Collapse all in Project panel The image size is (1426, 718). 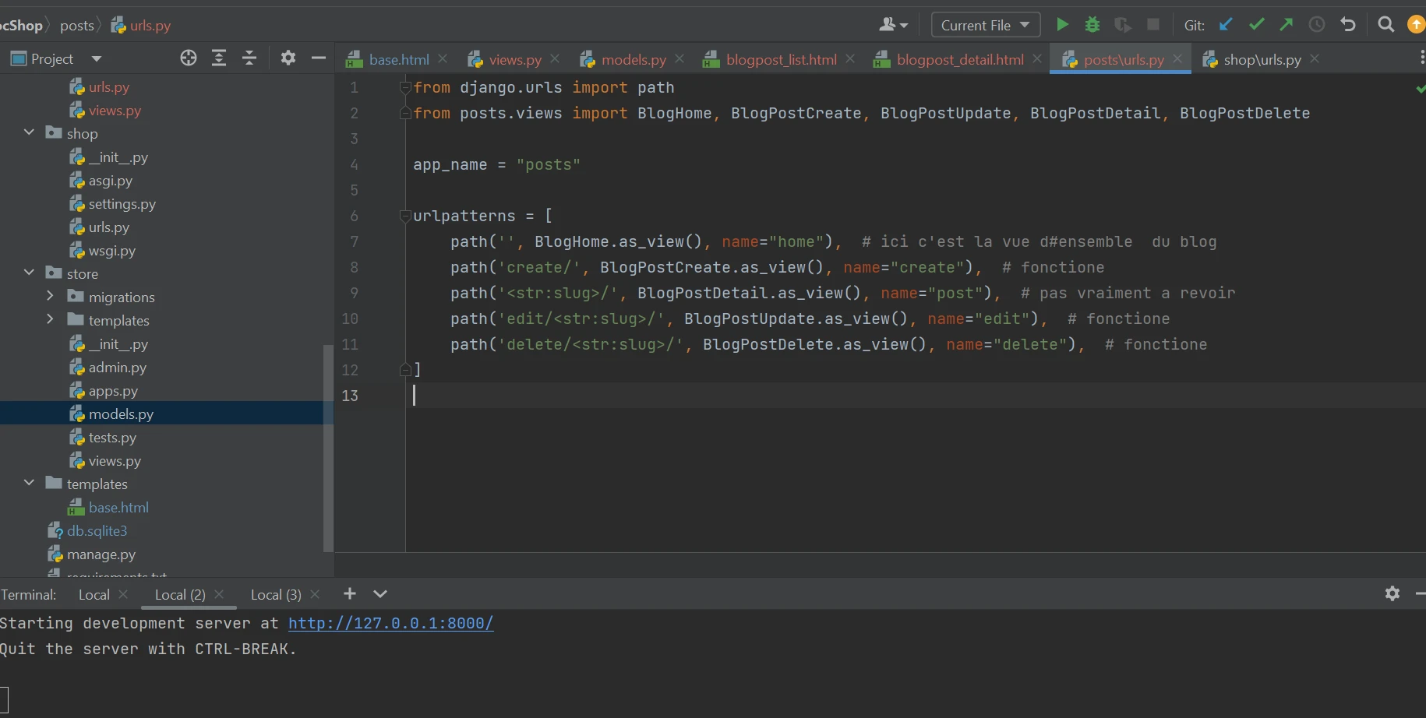pos(249,58)
